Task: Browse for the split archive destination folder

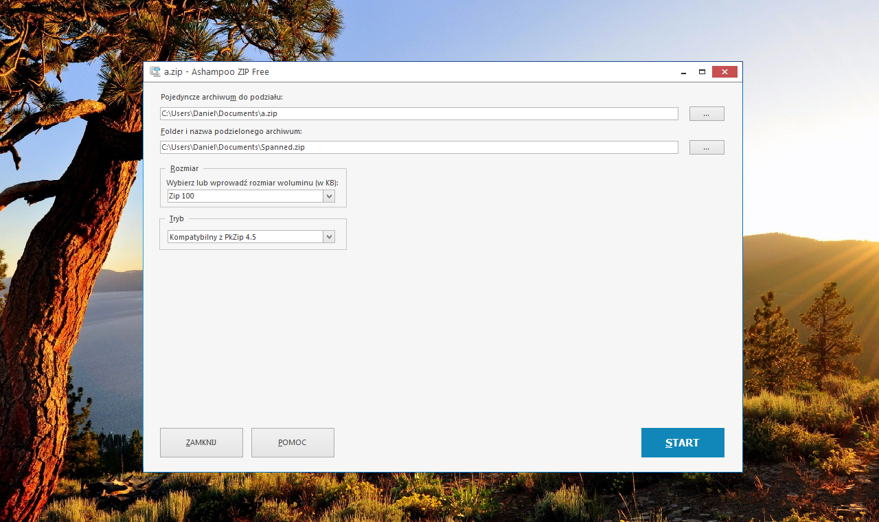Action: pyautogui.click(x=707, y=147)
